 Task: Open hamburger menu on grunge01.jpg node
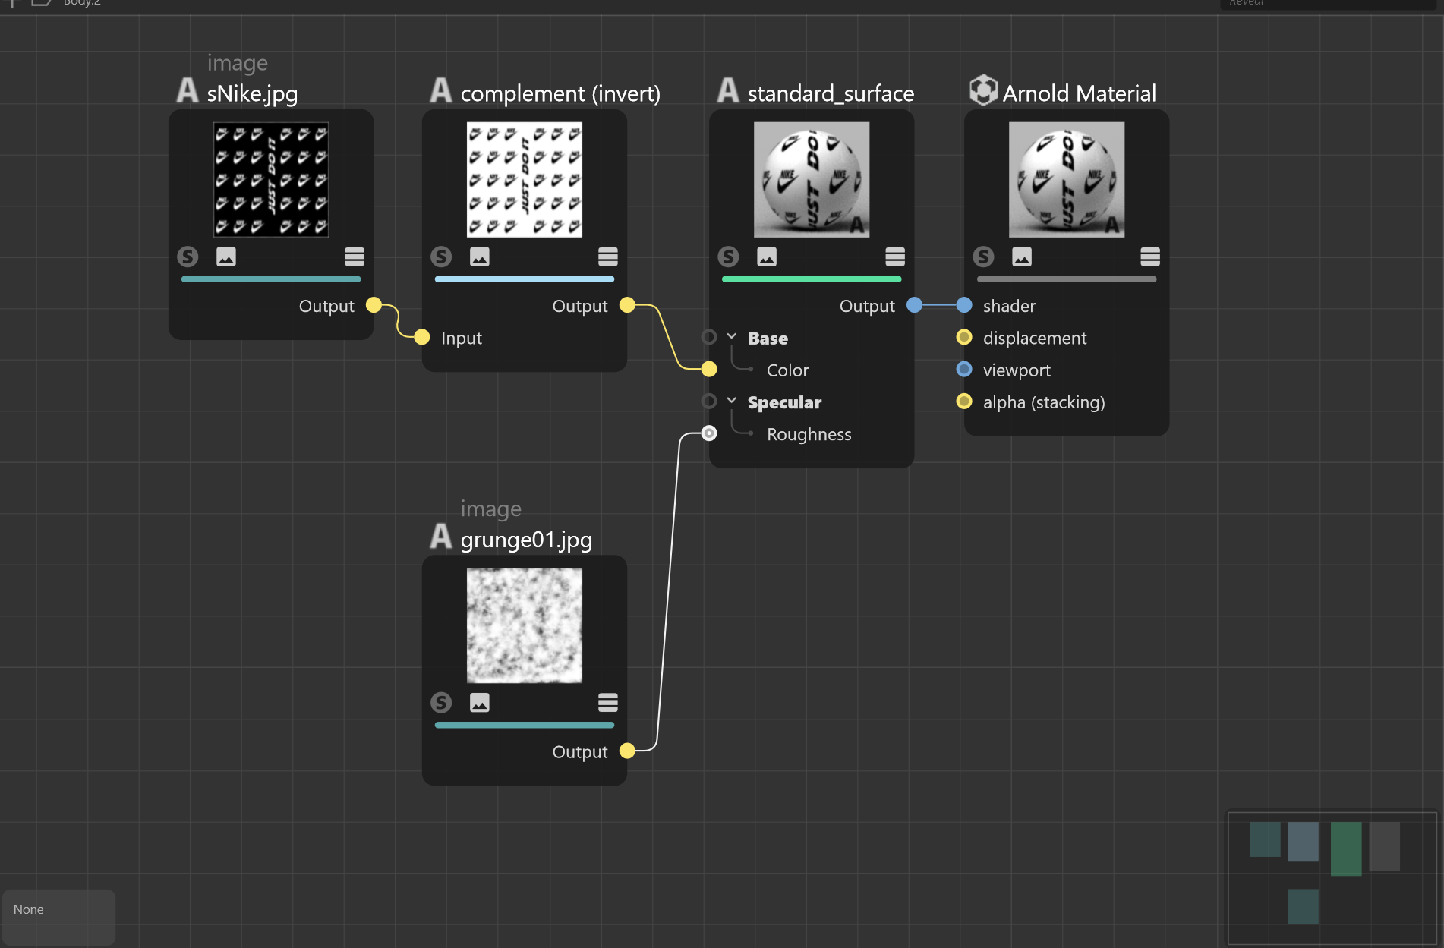tap(608, 702)
